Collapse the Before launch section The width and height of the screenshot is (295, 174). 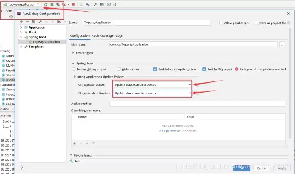click(x=71, y=155)
